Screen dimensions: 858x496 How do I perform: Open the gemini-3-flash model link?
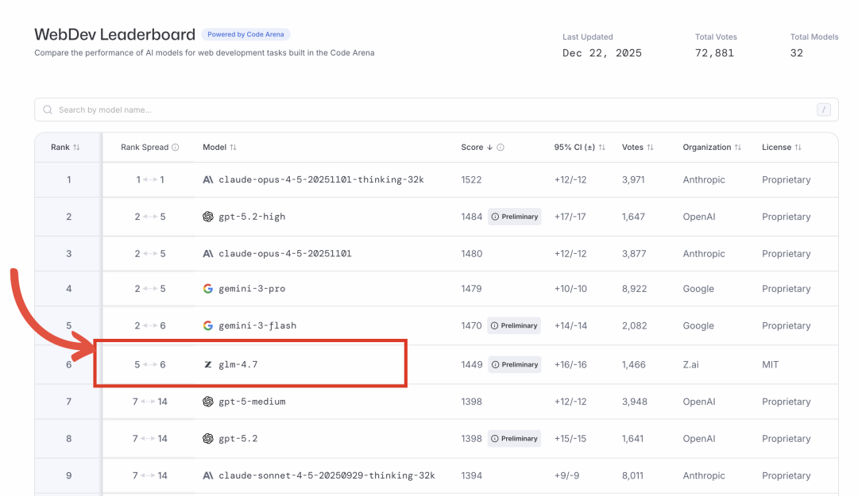(257, 325)
